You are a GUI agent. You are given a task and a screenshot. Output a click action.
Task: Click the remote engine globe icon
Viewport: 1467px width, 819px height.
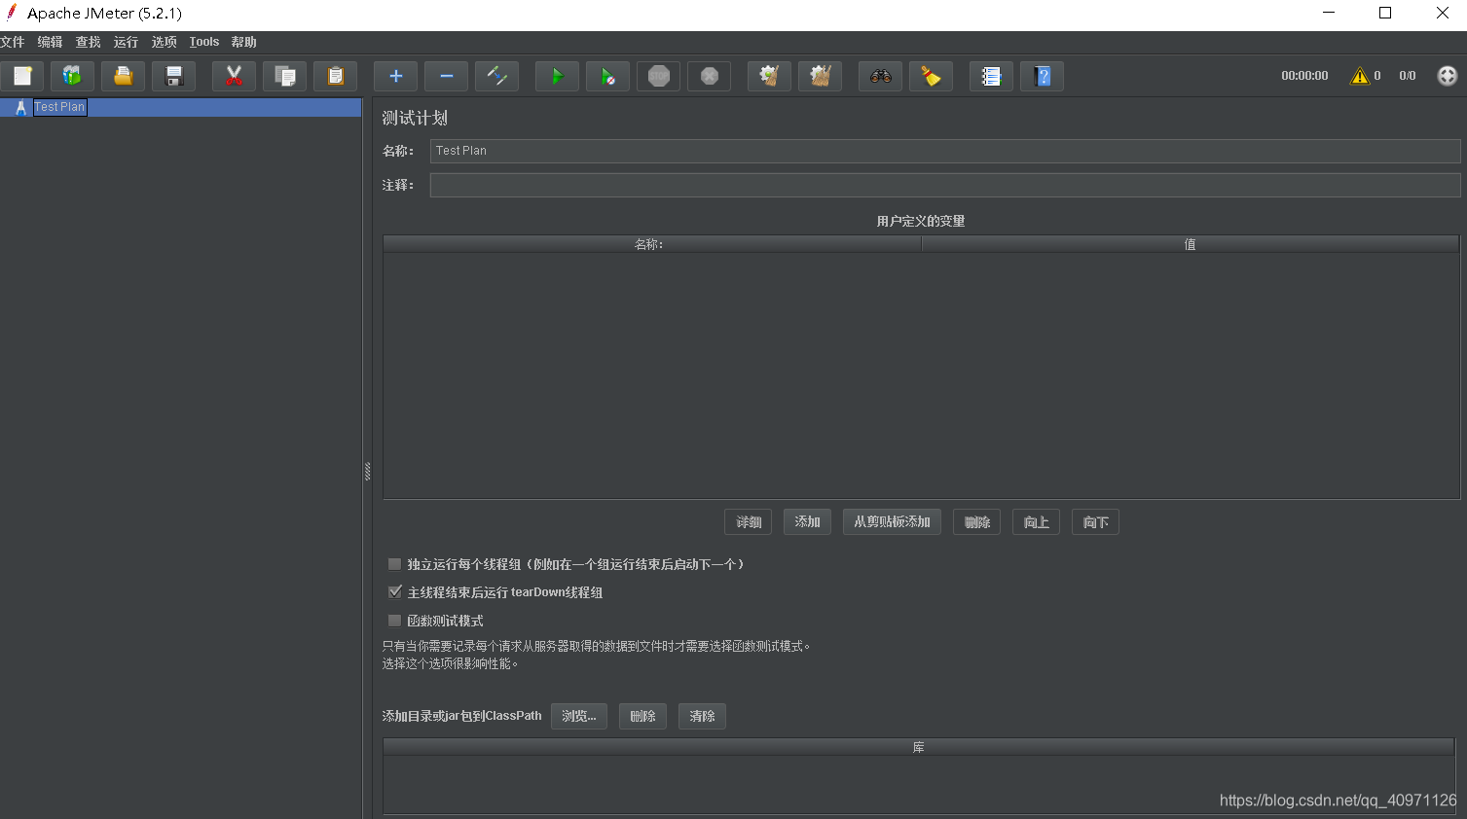(x=1447, y=76)
